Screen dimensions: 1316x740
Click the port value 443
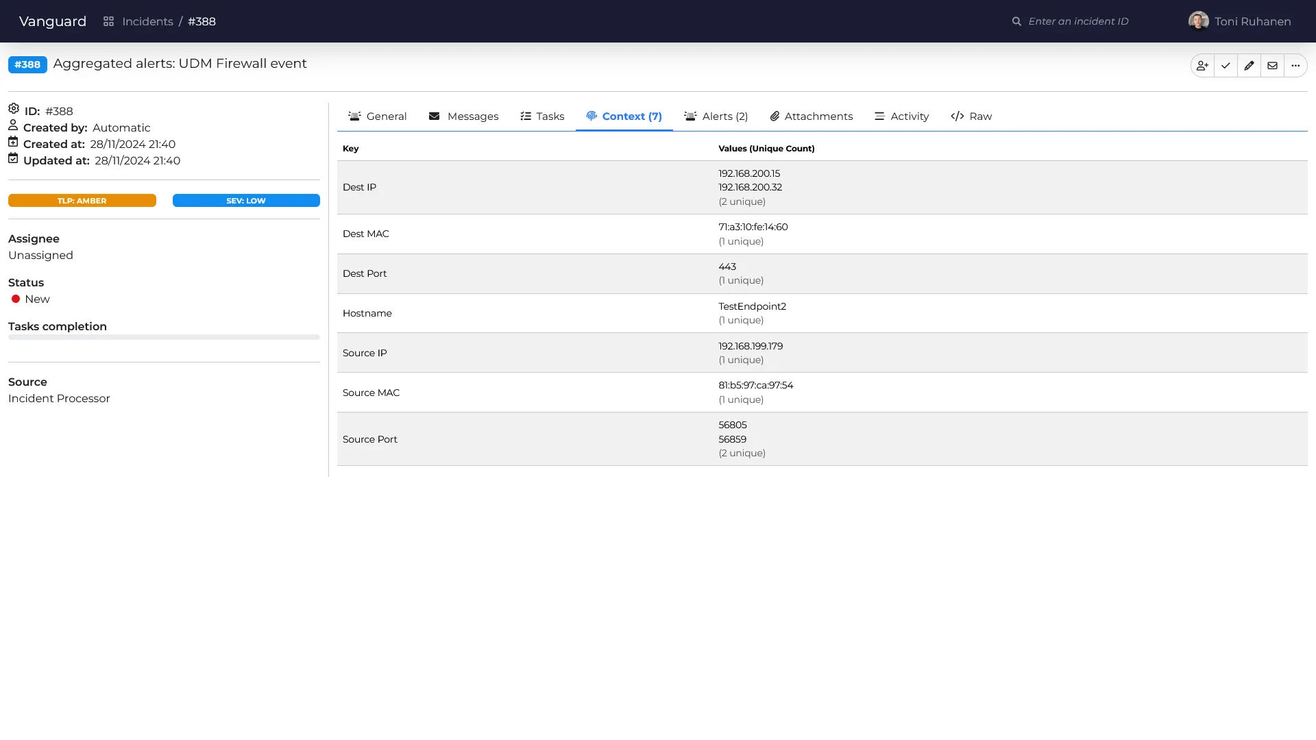tap(727, 267)
